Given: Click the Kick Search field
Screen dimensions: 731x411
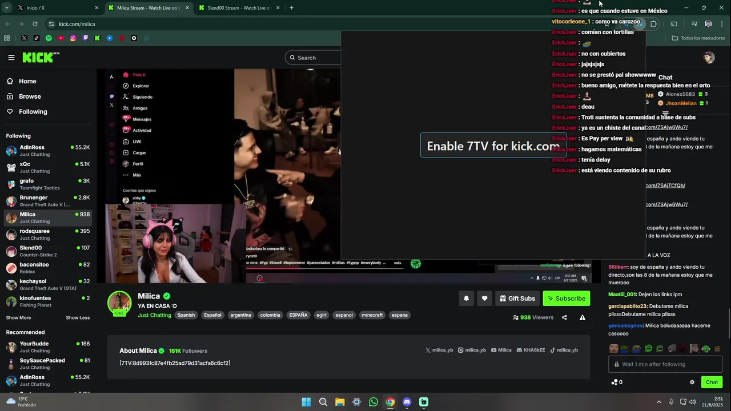Looking at the screenshot, I should (x=314, y=58).
